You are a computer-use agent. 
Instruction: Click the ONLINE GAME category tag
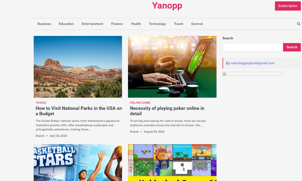140,103
